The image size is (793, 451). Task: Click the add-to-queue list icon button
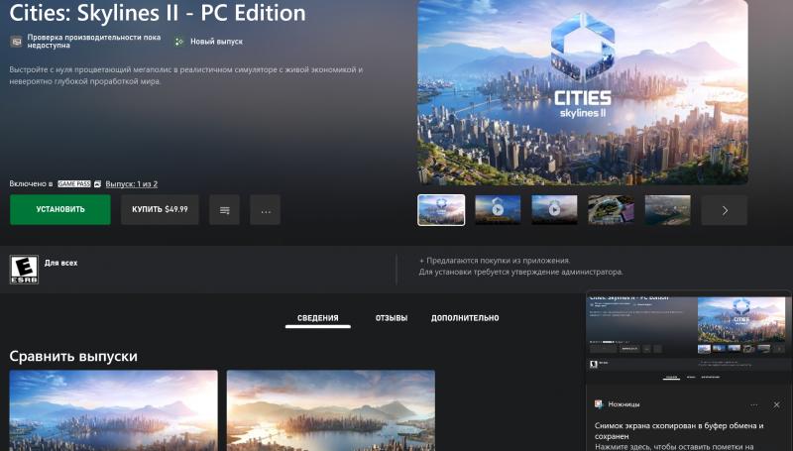click(x=224, y=210)
